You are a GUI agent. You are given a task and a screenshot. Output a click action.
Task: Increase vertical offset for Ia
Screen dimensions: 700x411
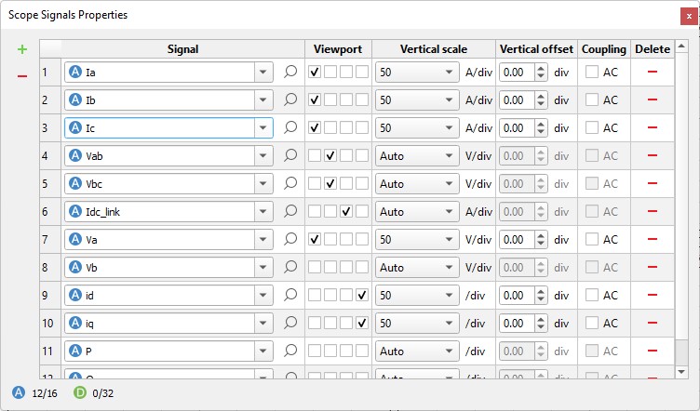pyautogui.click(x=541, y=67)
